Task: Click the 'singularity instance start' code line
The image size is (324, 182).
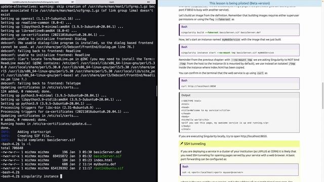Action: click(x=227, y=53)
